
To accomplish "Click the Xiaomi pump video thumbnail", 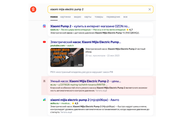I will coord(67,57).
